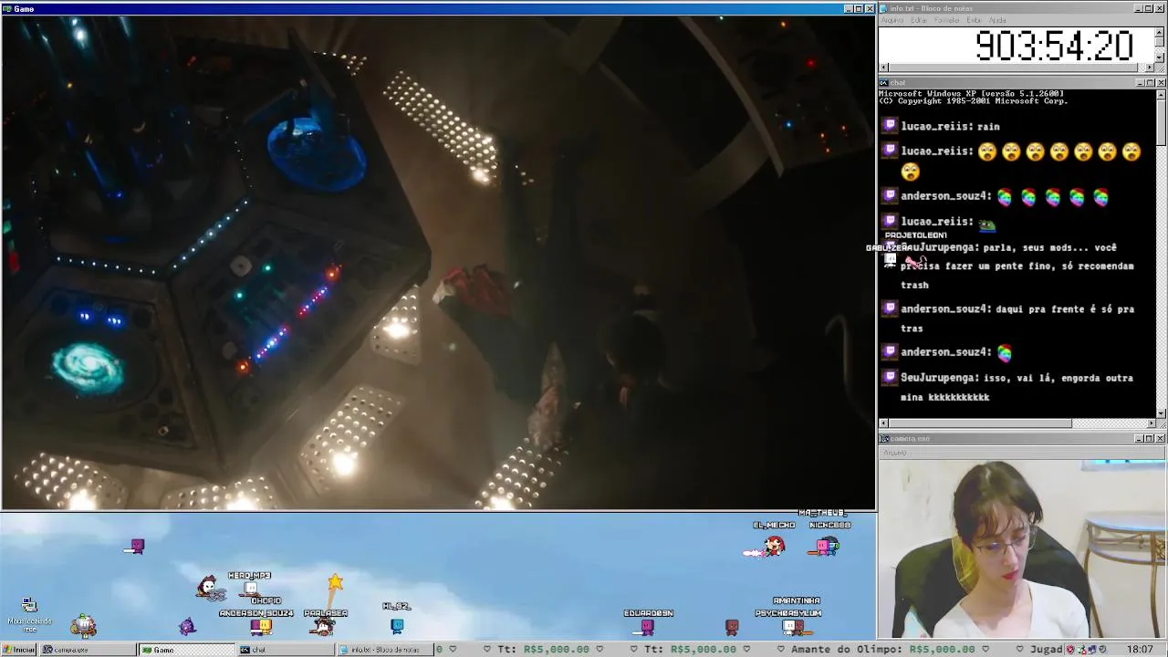Click the console icon in chat title bar
The image size is (1168, 657).
pos(884,82)
